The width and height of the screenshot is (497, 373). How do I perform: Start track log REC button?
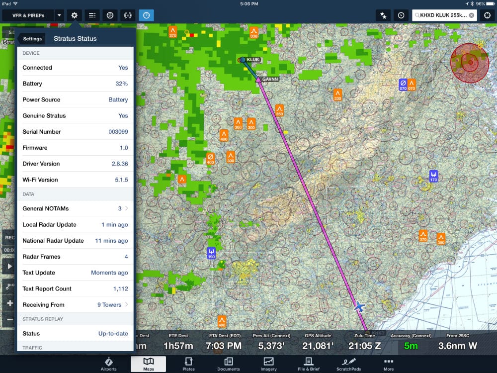(x=9, y=238)
